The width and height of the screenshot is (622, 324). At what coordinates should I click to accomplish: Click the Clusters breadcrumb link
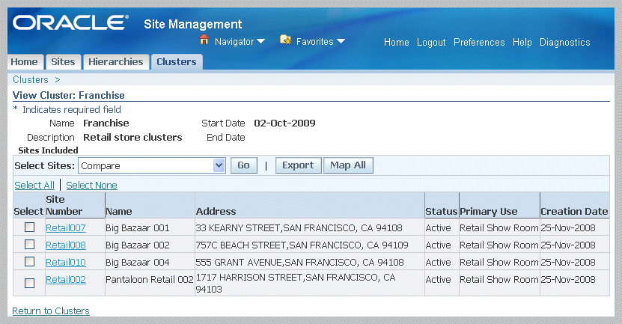(x=31, y=80)
